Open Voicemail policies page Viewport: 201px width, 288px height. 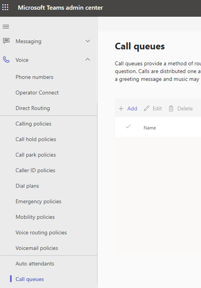click(x=37, y=248)
